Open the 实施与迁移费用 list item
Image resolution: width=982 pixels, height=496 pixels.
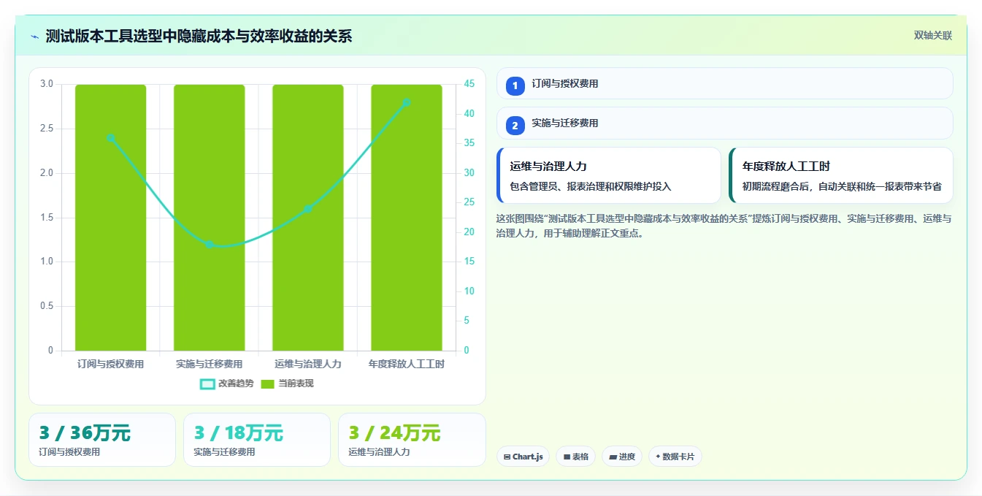click(724, 123)
